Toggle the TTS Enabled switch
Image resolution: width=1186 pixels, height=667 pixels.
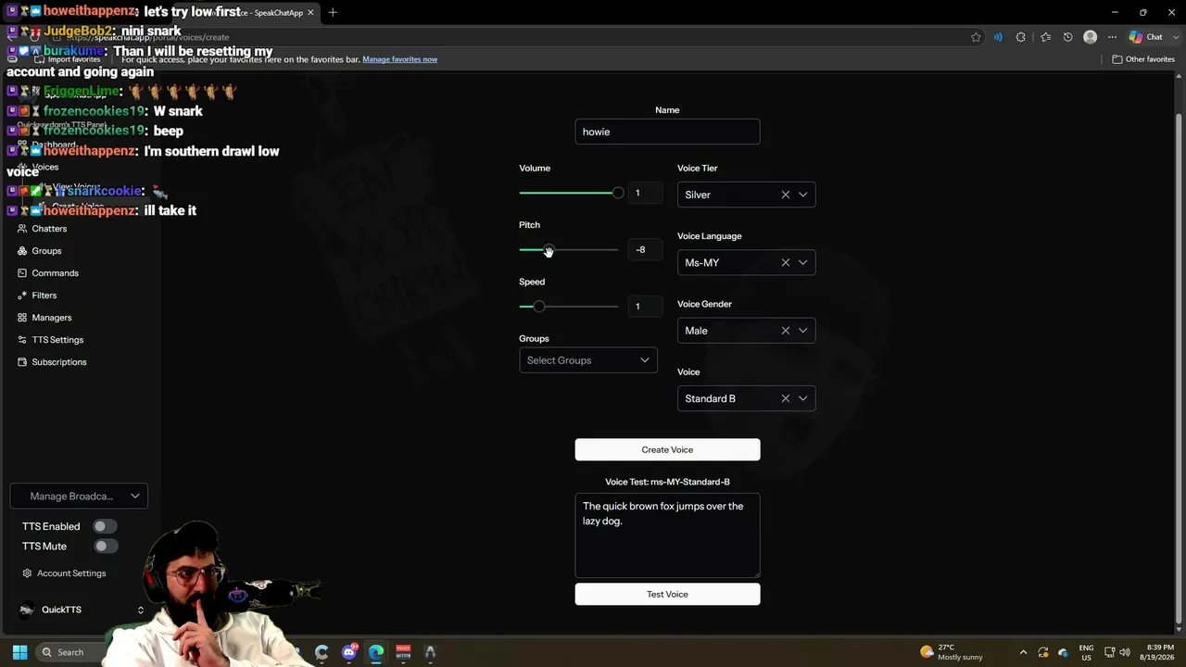[x=104, y=526]
